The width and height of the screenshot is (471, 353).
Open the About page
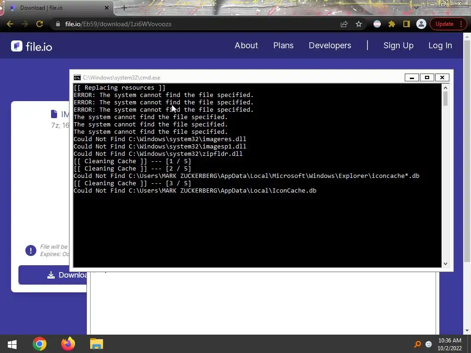(x=246, y=46)
